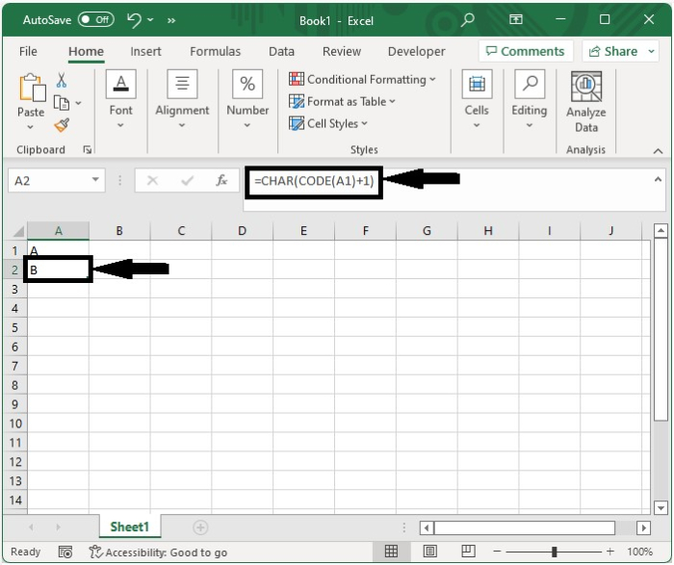
Task: Open the Developer tab
Action: (x=417, y=52)
